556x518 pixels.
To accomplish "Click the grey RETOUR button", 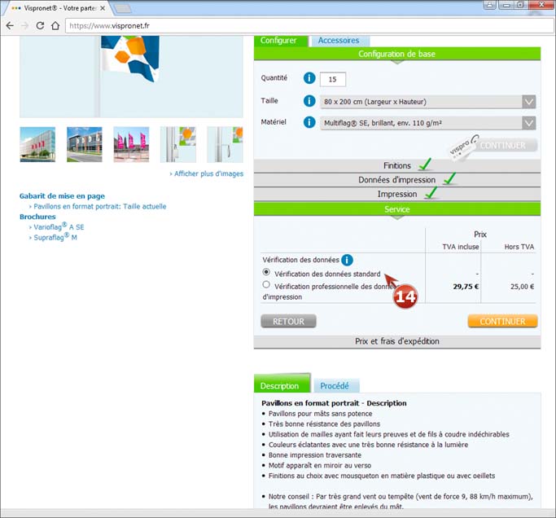I will [x=288, y=321].
